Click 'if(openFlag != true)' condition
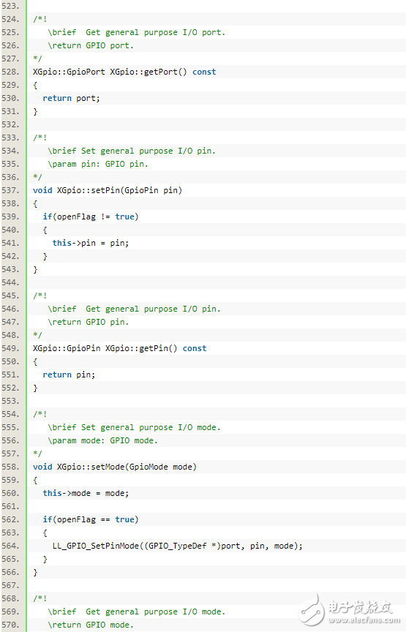 (90, 217)
